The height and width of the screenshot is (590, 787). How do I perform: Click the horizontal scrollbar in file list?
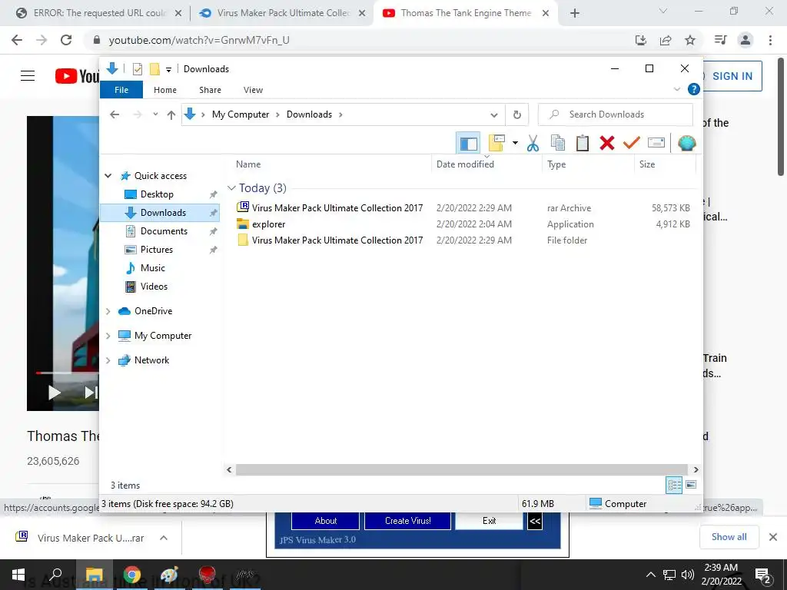[461, 469]
